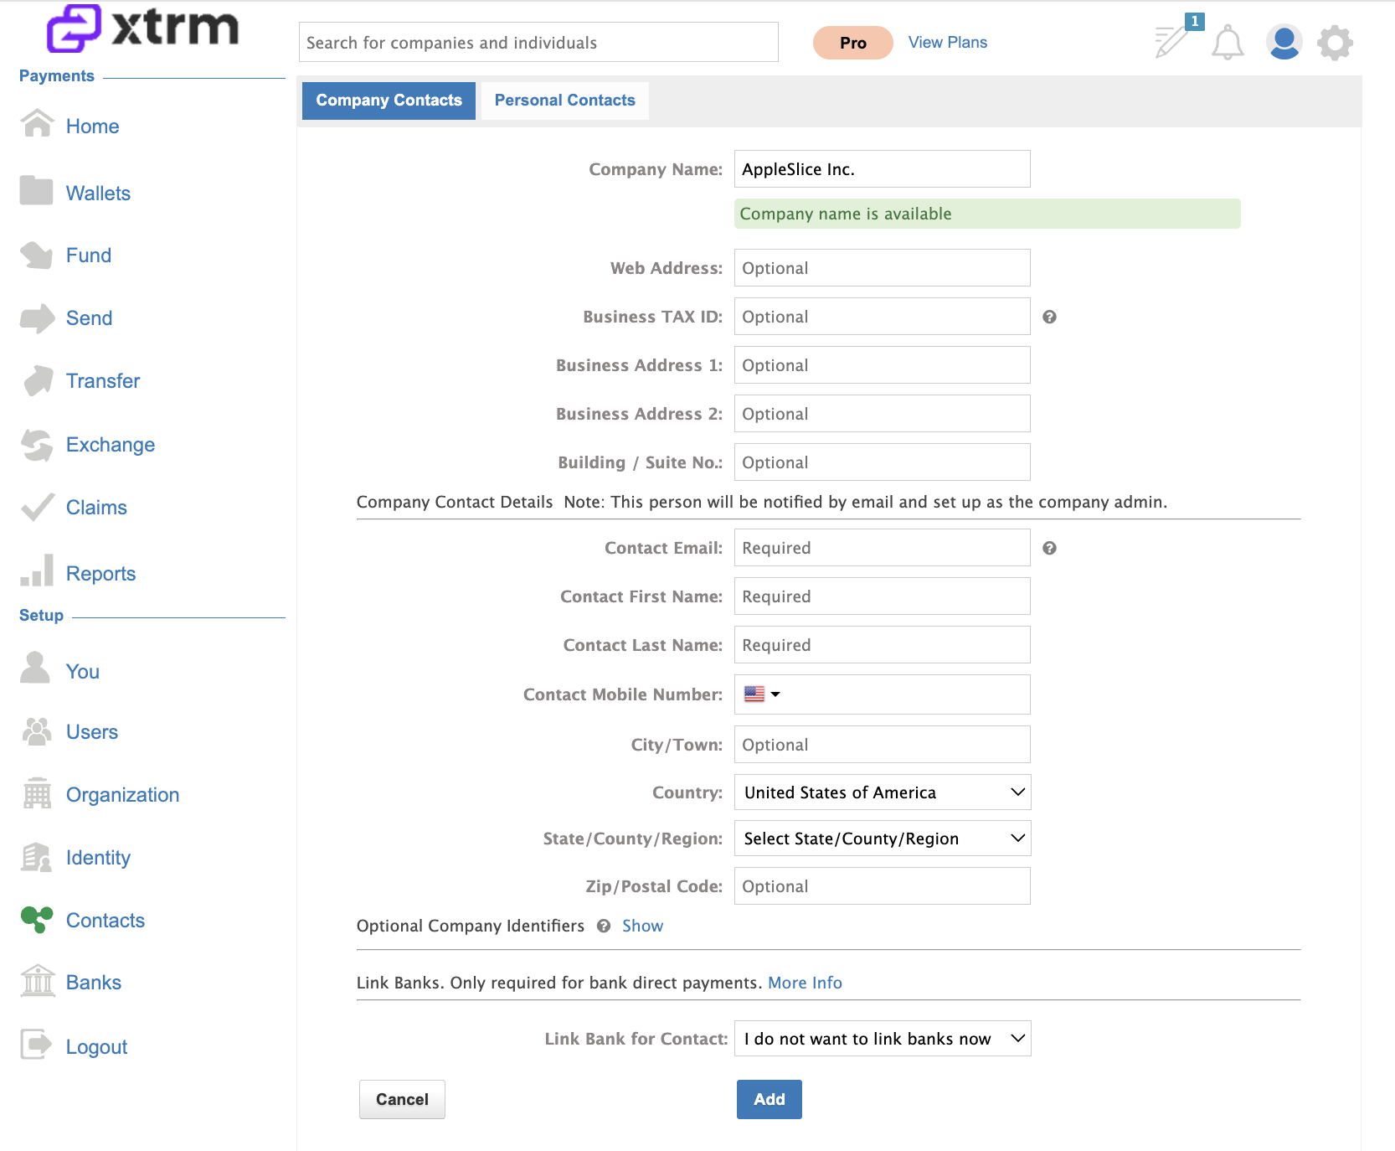Open the State/County/Region dropdown
Screen dimensions: 1395x1151
click(x=883, y=839)
